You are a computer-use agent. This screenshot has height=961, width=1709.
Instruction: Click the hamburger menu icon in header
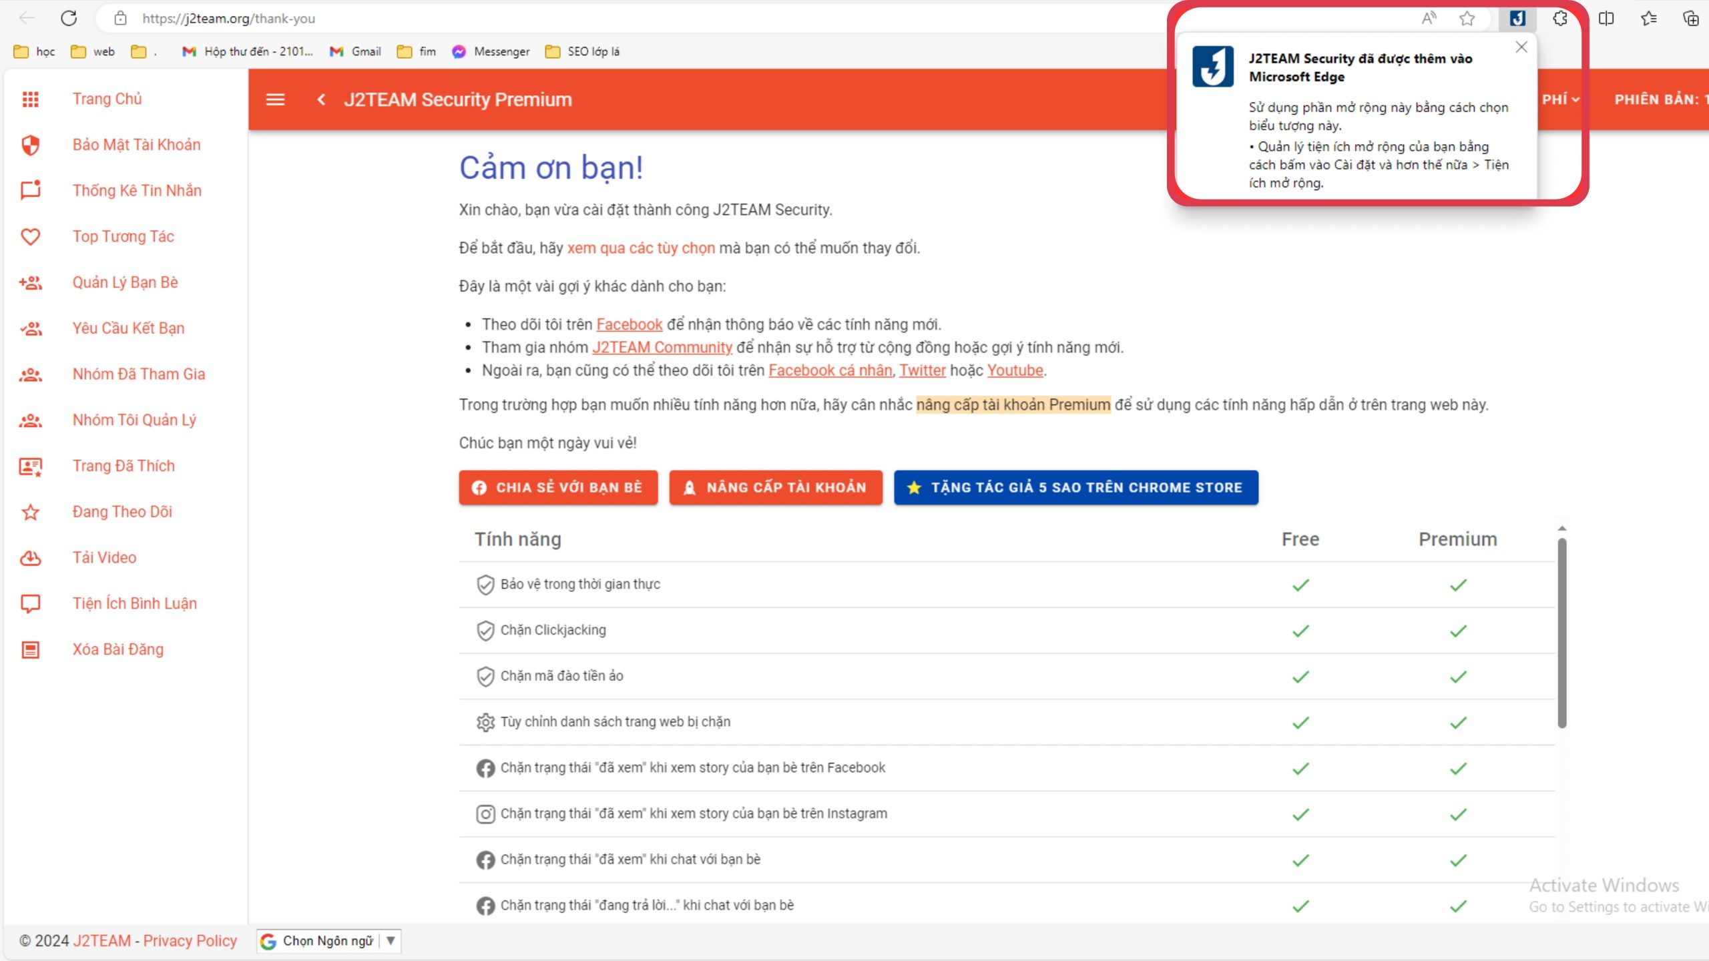click(276, 99)
